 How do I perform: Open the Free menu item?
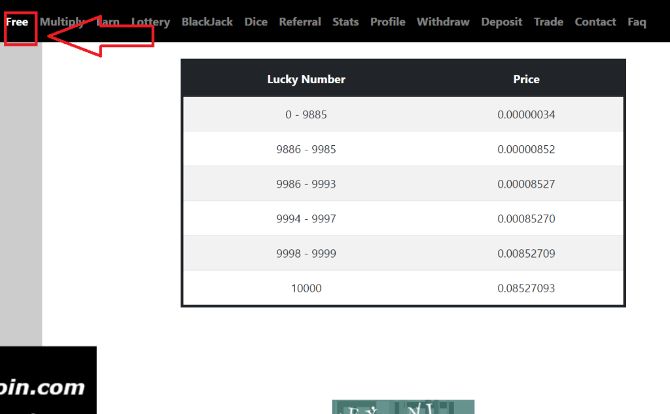[17, 22]
